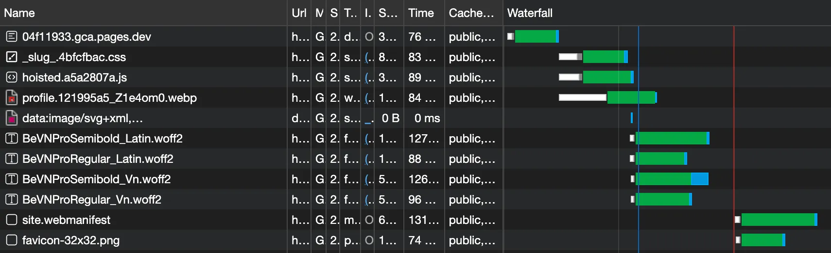Click the file icon next to favicon-32x32.png
The height and width of the screenshot is (253, 831).
12,240
